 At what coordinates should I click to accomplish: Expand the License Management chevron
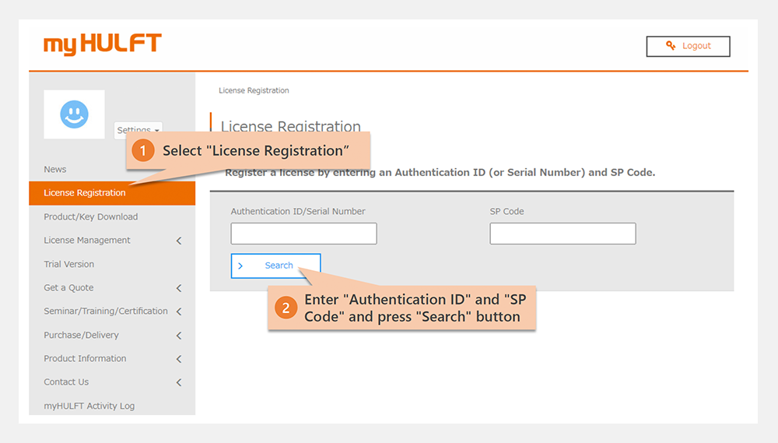pyautogui.click(x=179, y=241)
